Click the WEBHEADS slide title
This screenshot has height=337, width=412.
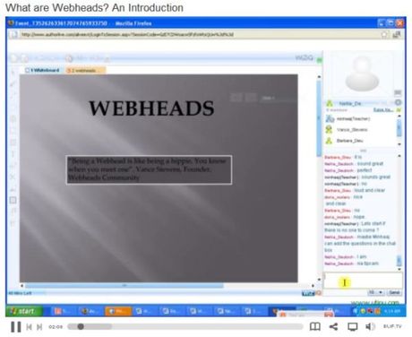click(x=151, y=108)
